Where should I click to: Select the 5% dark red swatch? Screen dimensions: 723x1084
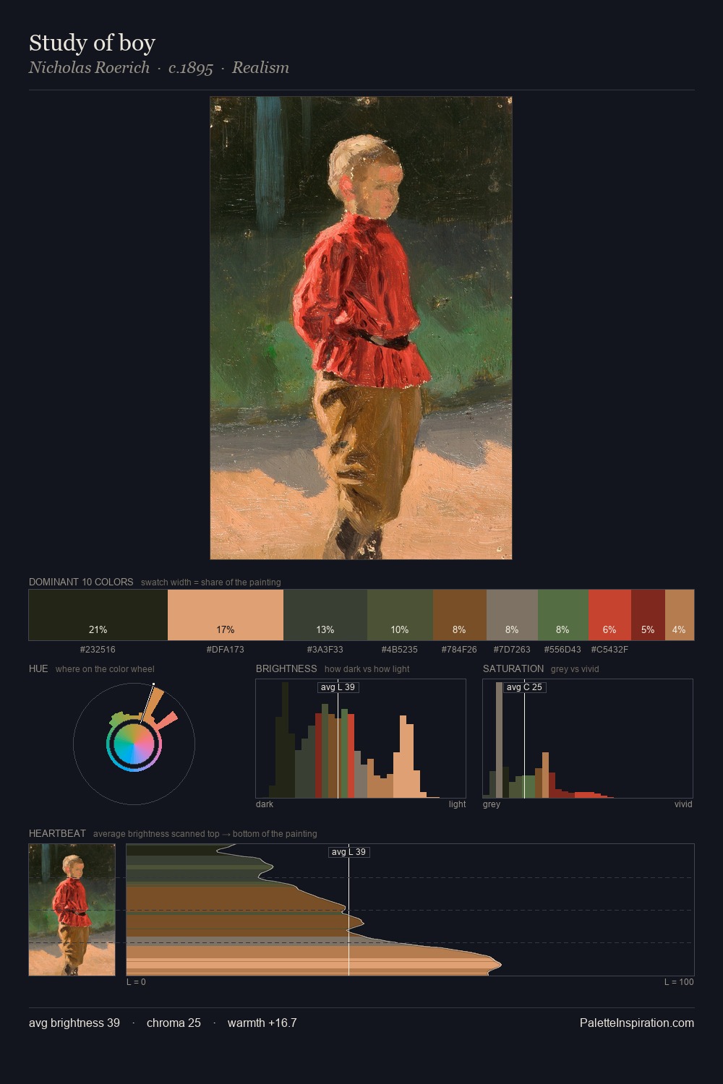648,615
